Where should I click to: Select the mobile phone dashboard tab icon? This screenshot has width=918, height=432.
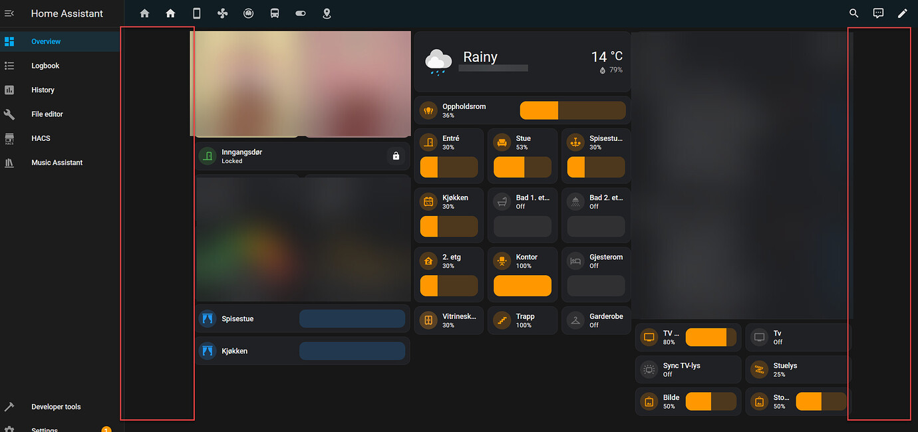click(x=196, y=13)
